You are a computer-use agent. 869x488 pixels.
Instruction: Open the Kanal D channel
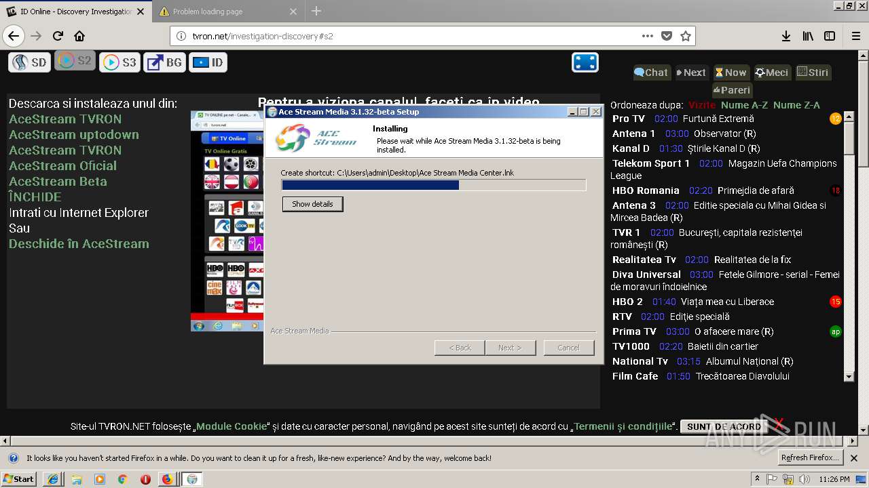[x=631, y=148]
